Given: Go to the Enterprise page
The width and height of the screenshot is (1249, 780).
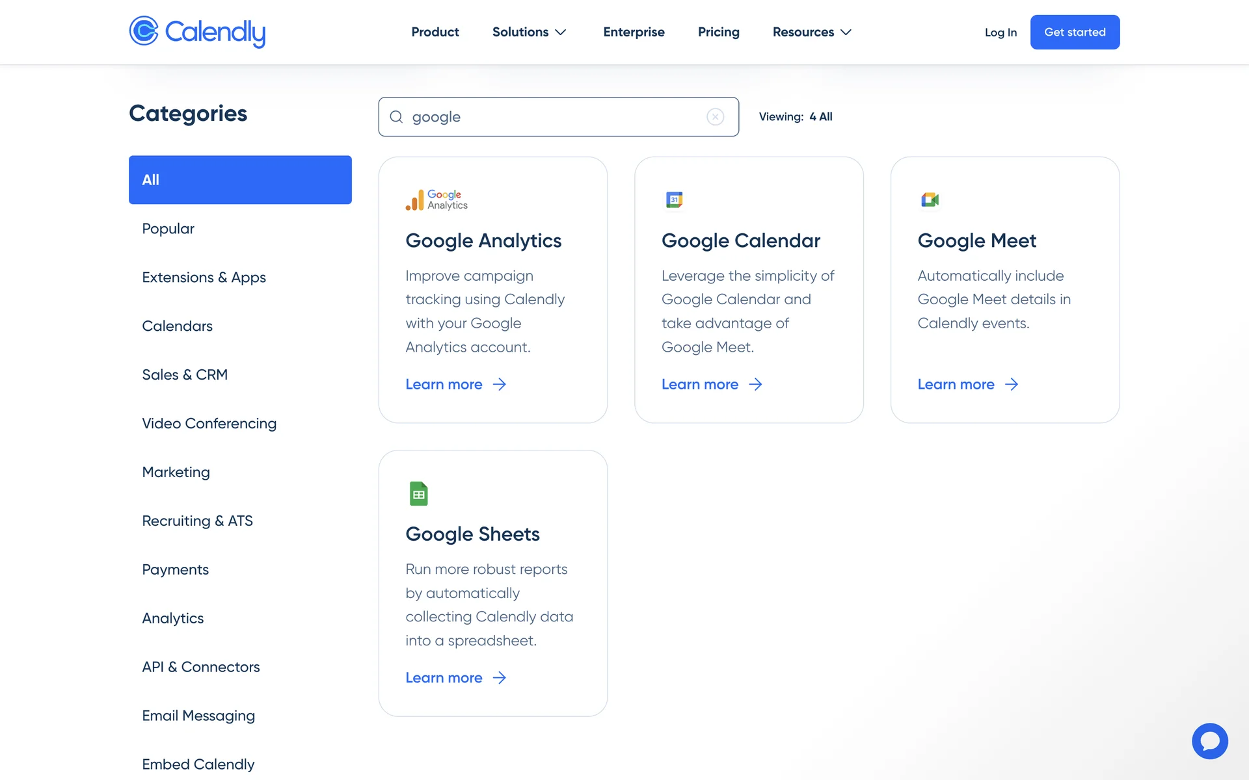Looking at the screenshot, I should [x=634, y=32].
